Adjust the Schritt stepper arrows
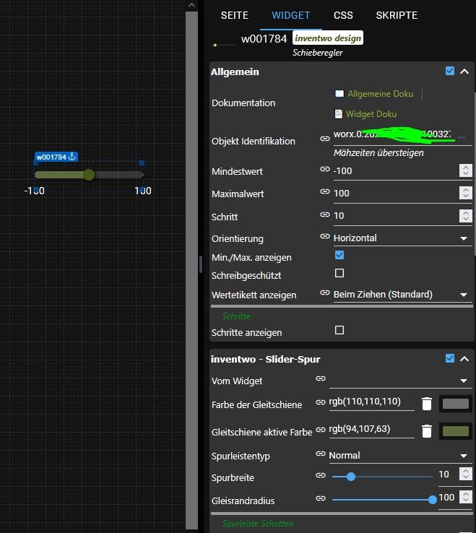 click(465, 215)
